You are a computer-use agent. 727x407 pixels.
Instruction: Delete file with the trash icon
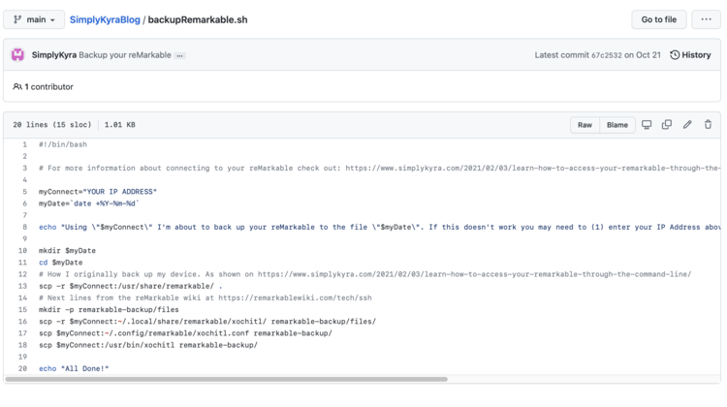point(708,124)
